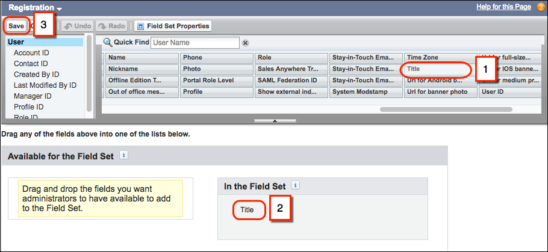
Task: Click the Quick Find magnifier icon
Action: (108, 42)
